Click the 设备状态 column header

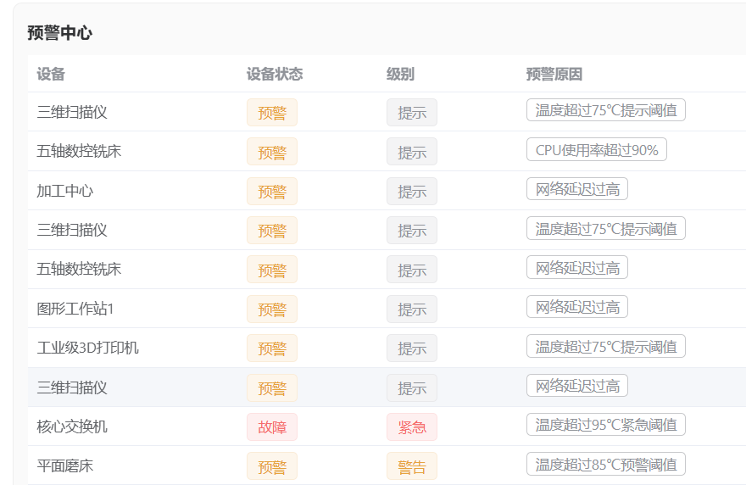coord(274,74)
